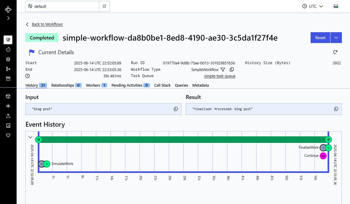Open Batch Operations in the sidebar
This screenshot has width=350, height=204.
(x=8, y=59)
